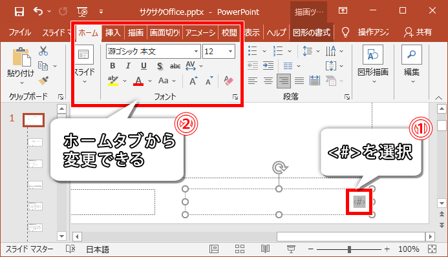Clear all formatting eraser icon
Viewport: 448px width, 257px height.
tap(229, 81)
